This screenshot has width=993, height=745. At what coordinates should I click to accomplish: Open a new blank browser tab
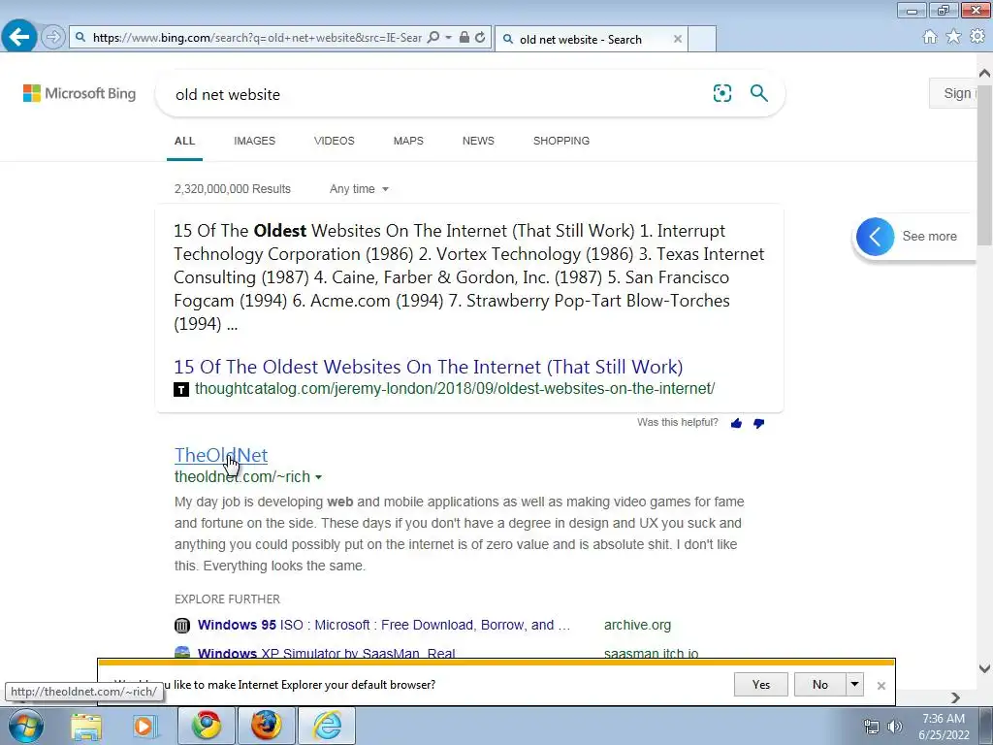pos(702,39)
